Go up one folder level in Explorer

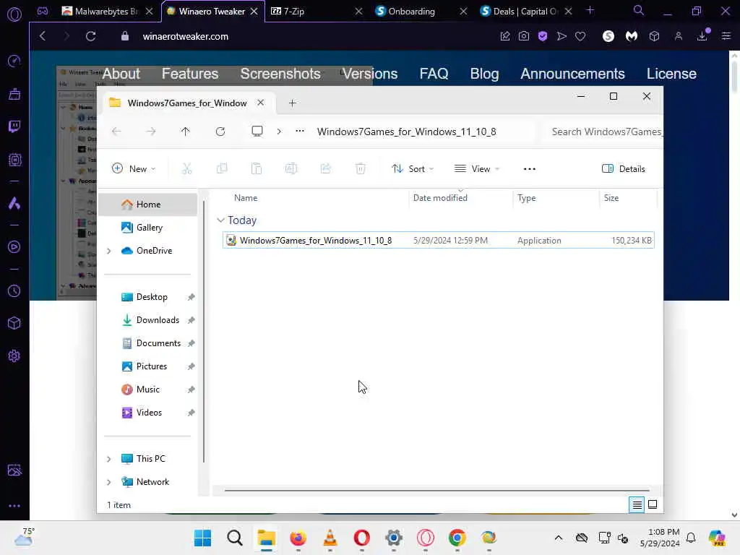pos(186,132)
